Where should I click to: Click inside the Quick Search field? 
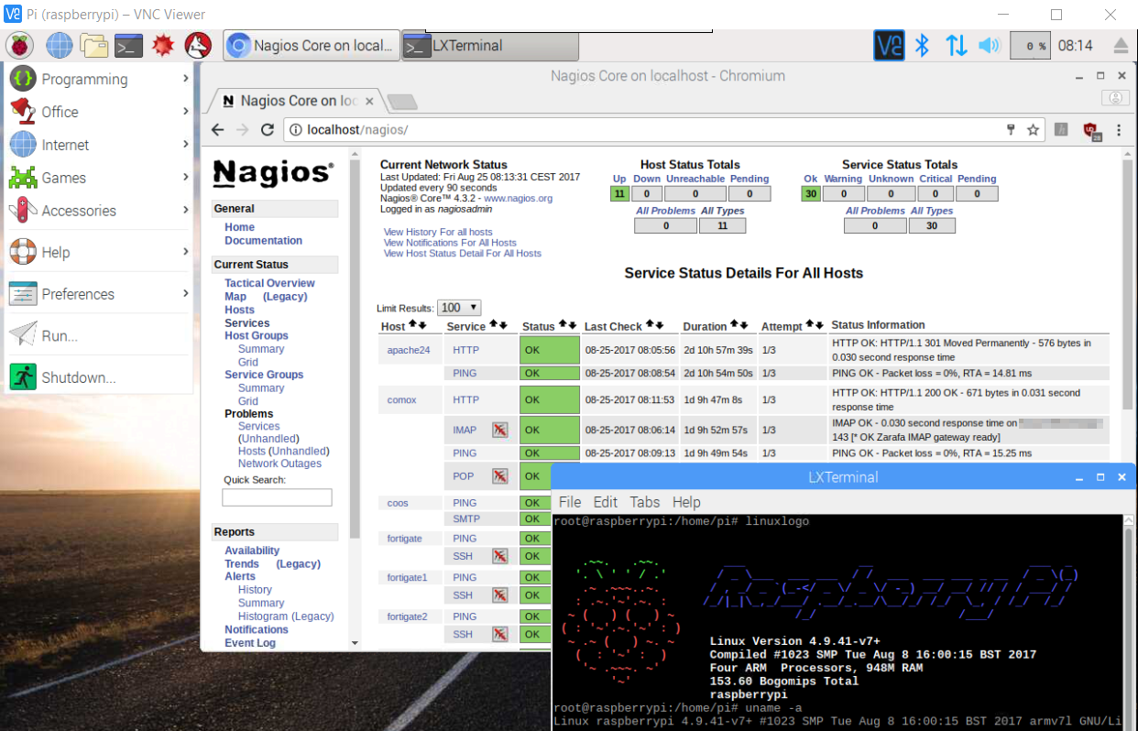tap(277, 496)
